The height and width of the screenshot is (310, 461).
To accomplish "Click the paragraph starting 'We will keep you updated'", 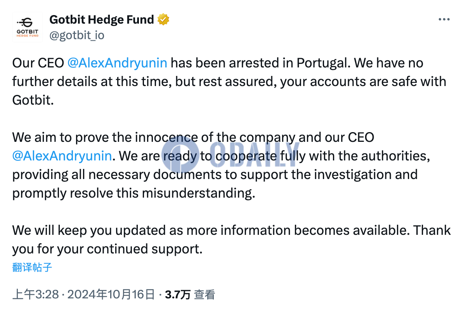I will (231, 239).
